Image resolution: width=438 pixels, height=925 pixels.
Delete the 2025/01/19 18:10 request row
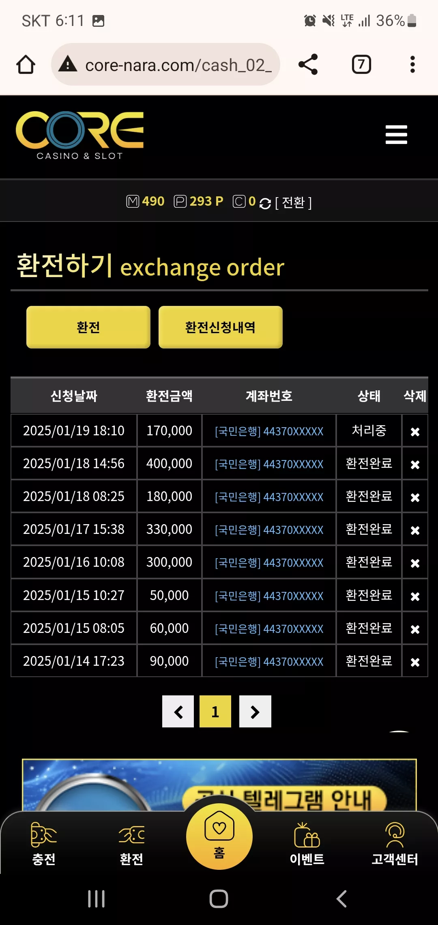415,432
